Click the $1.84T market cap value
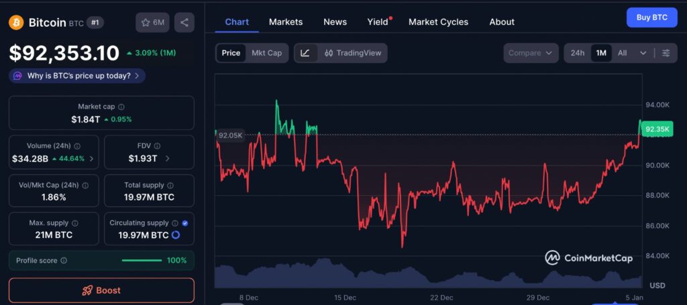The height and width of the screenshot is (305, 687). (x=86, y=119)
